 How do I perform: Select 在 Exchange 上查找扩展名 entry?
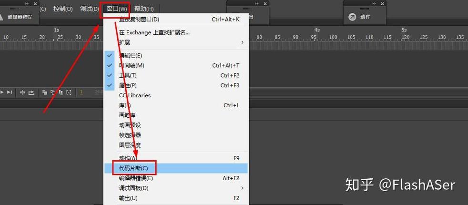tap(176, 32)
